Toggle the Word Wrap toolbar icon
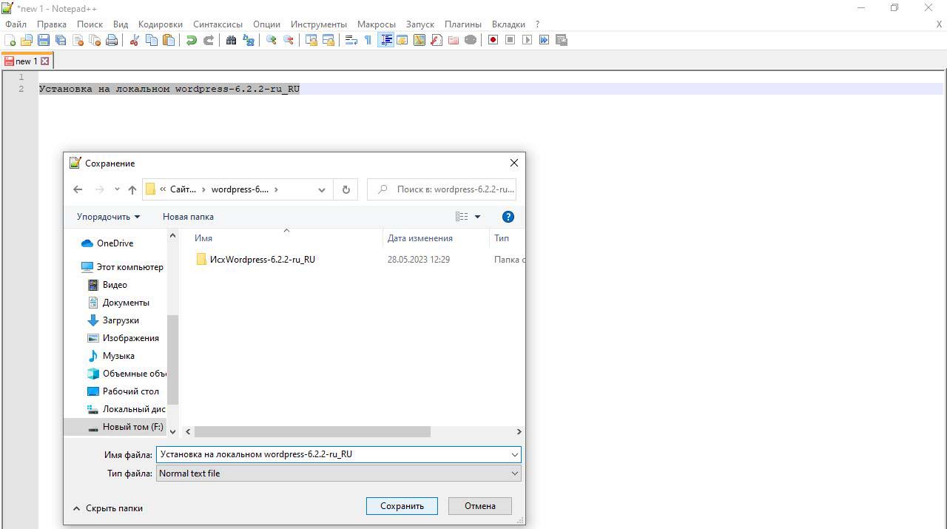Image resolution: width=947 pixels, height=529 pixels. (351, 40)
